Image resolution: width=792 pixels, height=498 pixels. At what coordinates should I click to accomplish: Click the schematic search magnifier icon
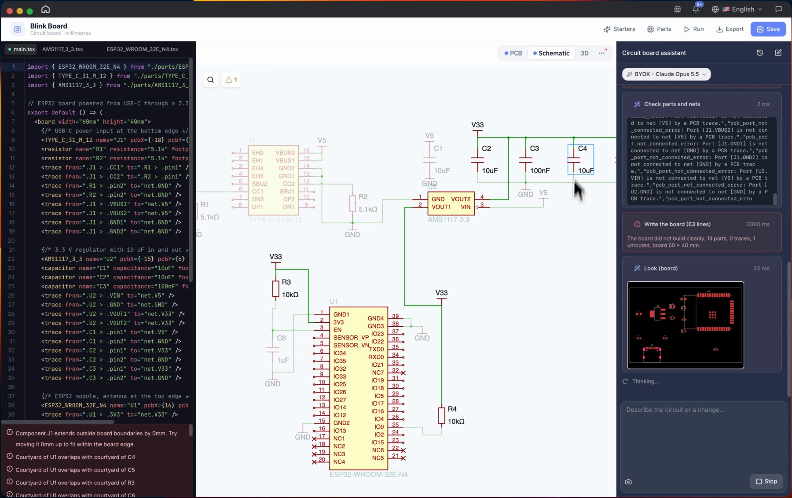point(210,80)
